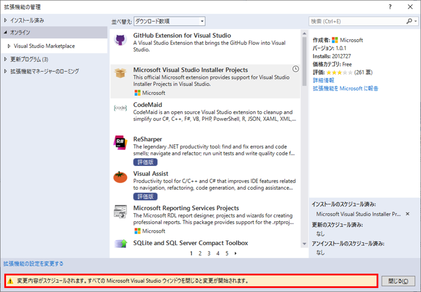Select the ReSharper extension title
This screenshot has width=421, height=292.
[x=148, y=139]
